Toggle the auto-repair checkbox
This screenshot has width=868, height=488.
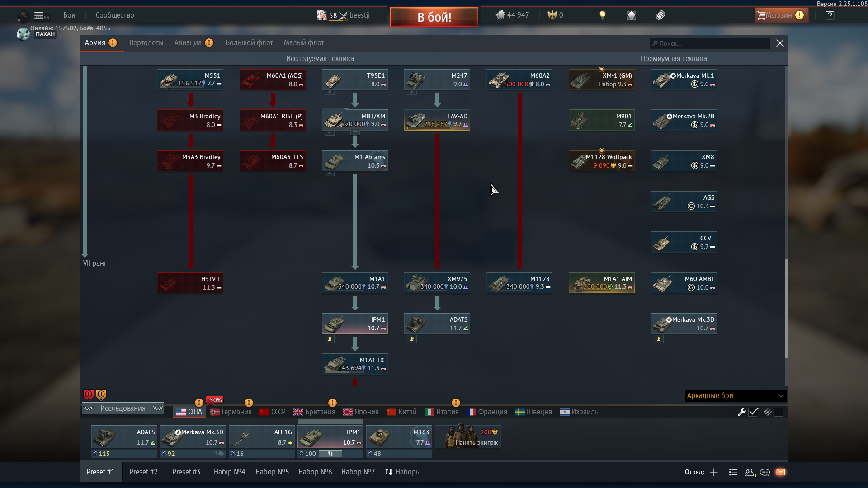[753, 412]
